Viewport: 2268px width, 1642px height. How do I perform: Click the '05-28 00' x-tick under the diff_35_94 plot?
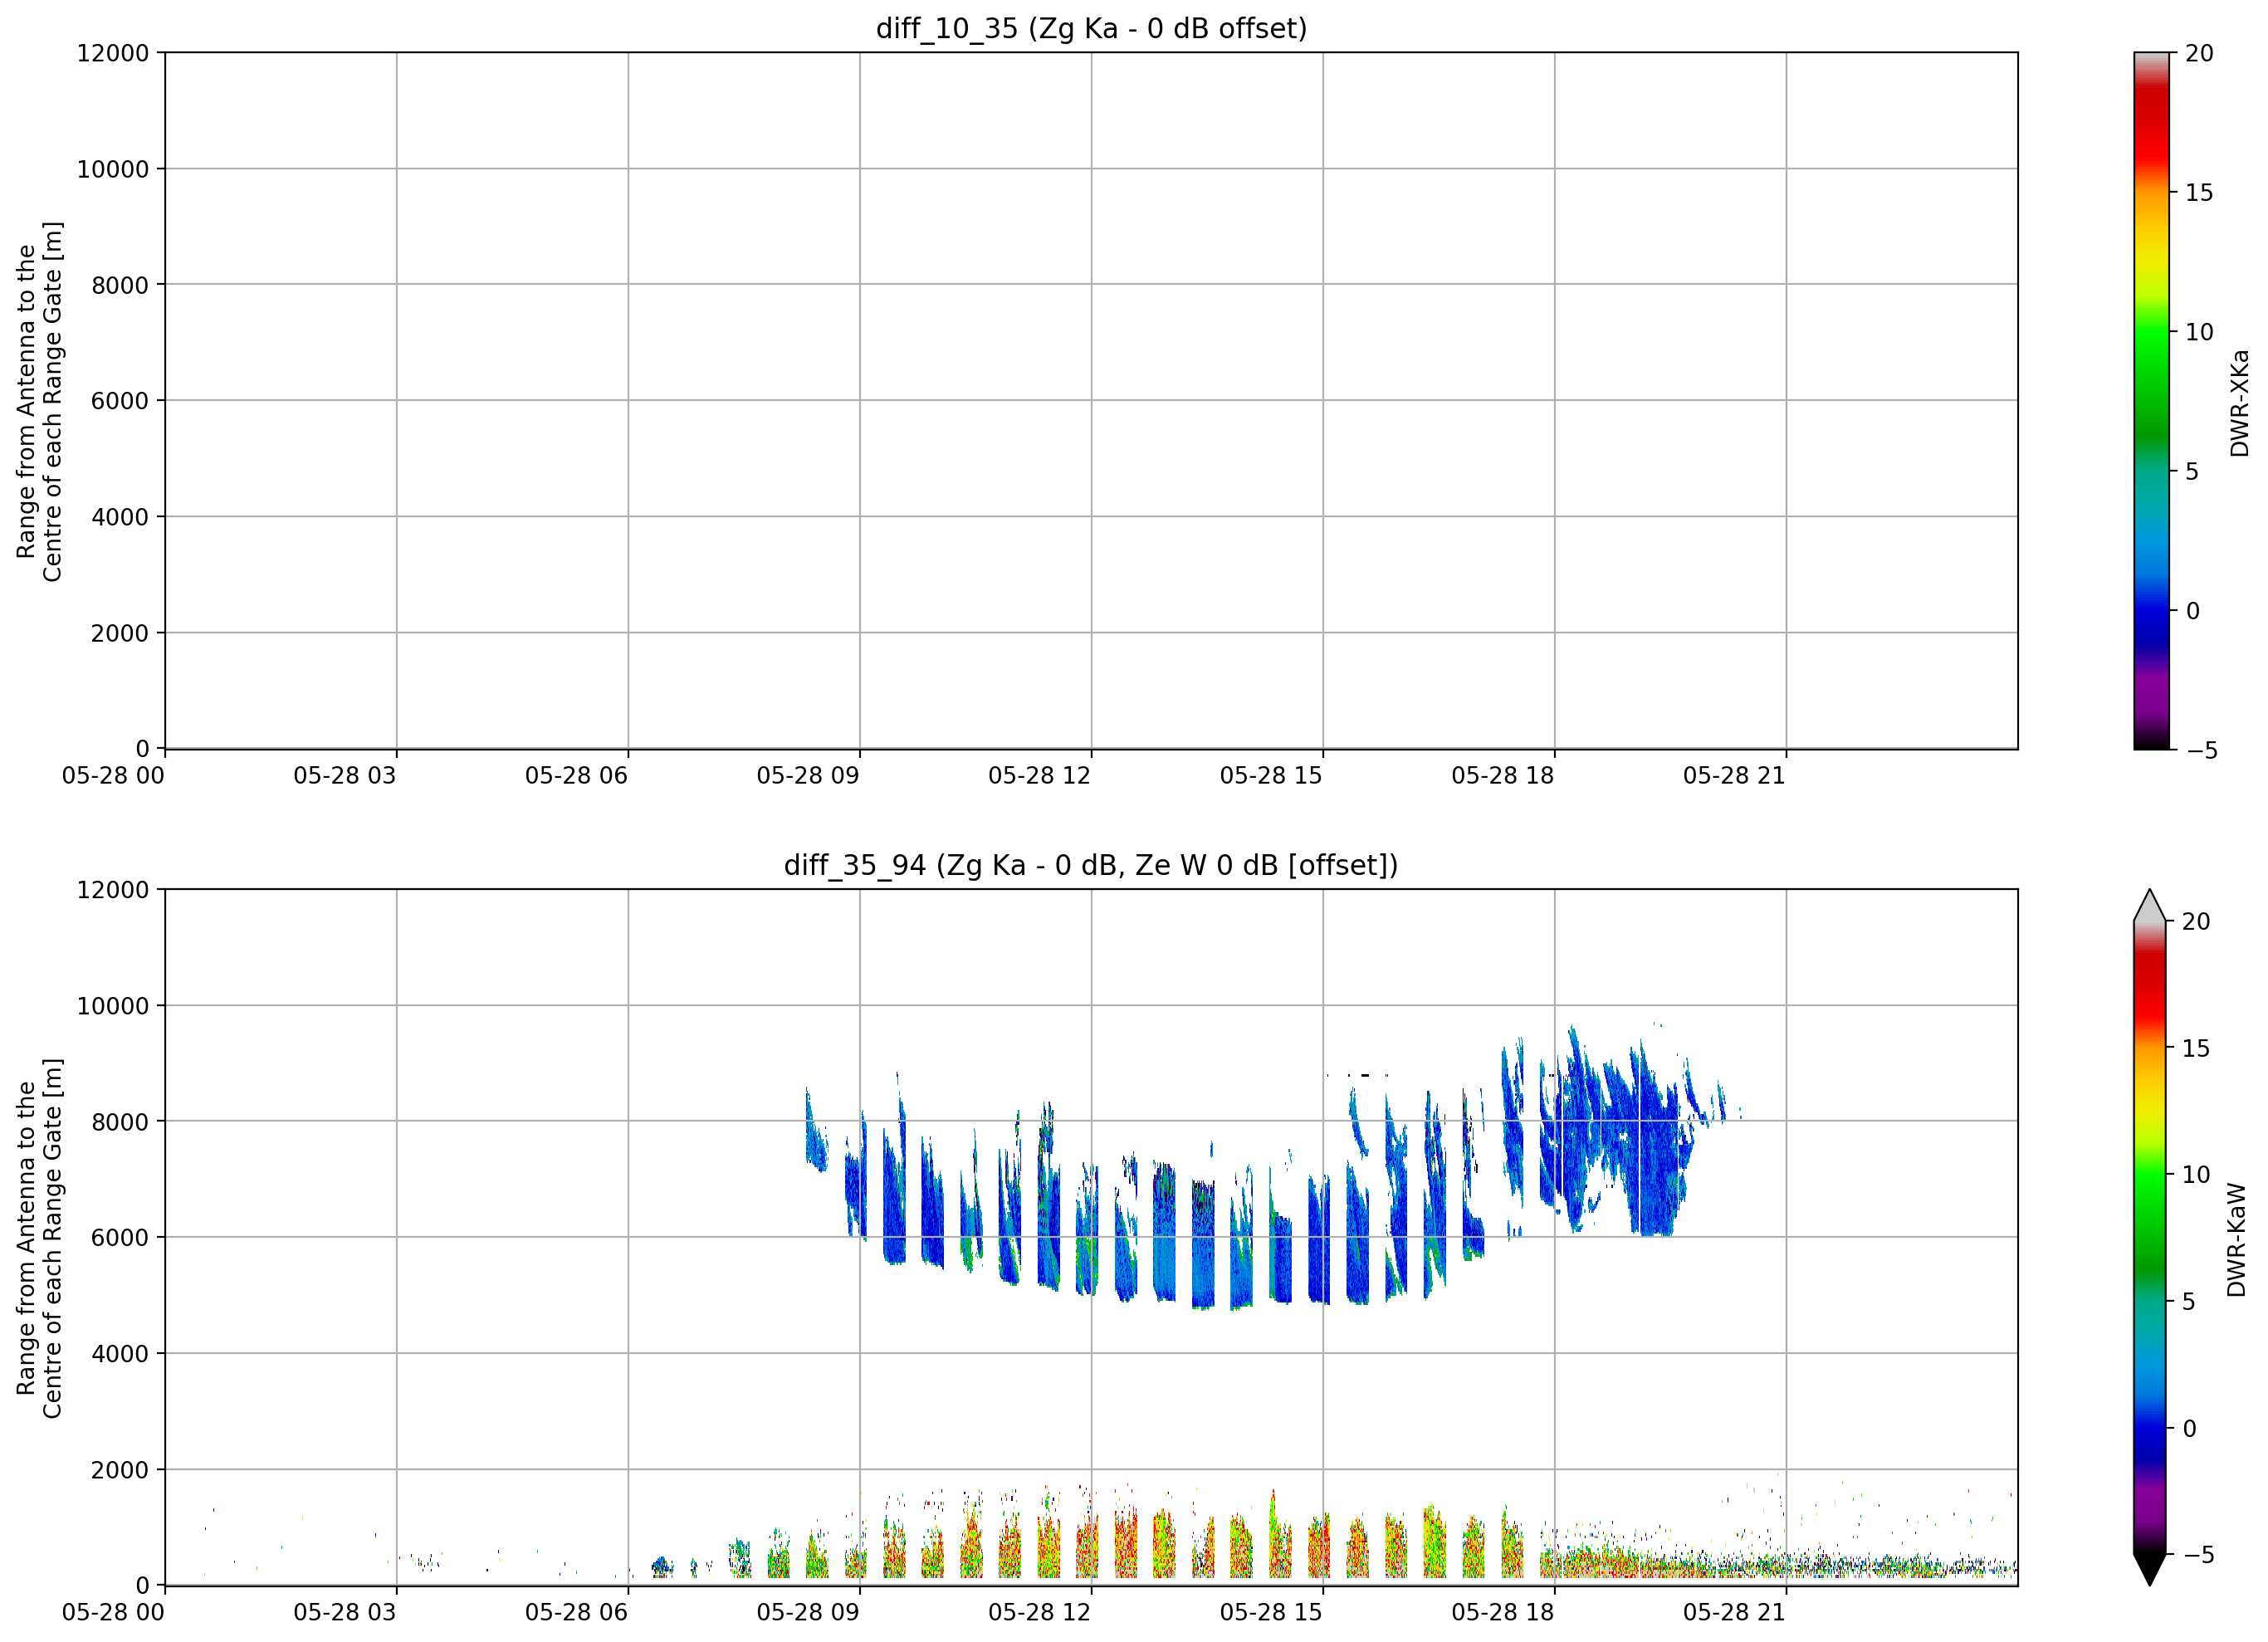(x=113, y=1613)
